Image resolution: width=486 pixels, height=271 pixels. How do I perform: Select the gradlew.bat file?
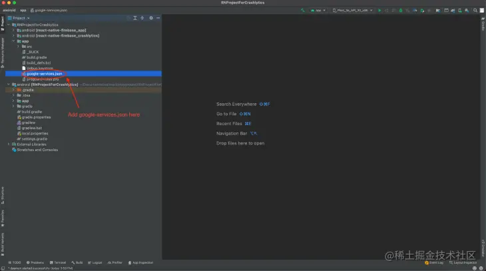pyautogui.click(x=29, y=128)
